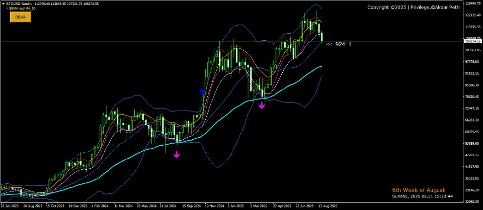Click the 41517.90 price scale label
This screenshot has height=210, width=483.
pos(472,167)
